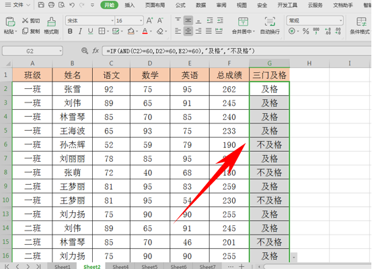Screen dimensions: 372x269
Task: Click the Paste clipboard icon
Action: coord(10,22)
